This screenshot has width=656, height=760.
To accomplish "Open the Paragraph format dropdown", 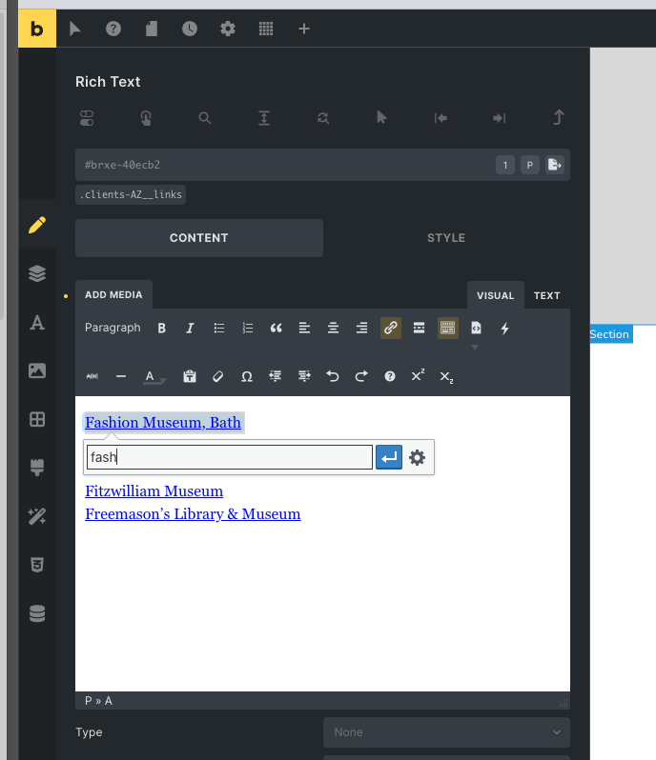I will point(113,328).
